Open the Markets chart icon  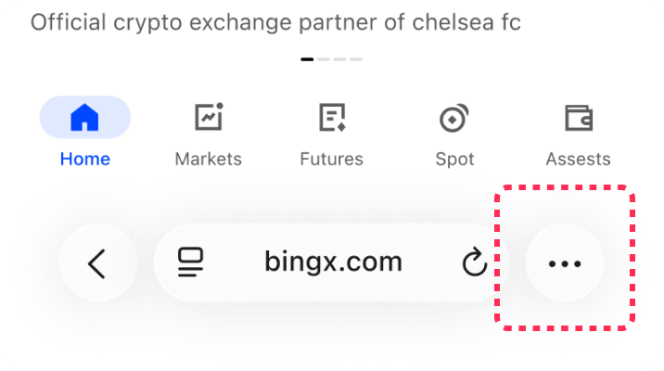pos(209,118)
